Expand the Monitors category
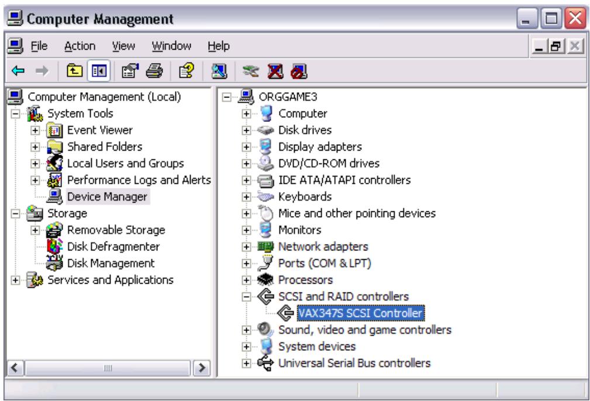 pyautogui.click(x=246, y=230)
